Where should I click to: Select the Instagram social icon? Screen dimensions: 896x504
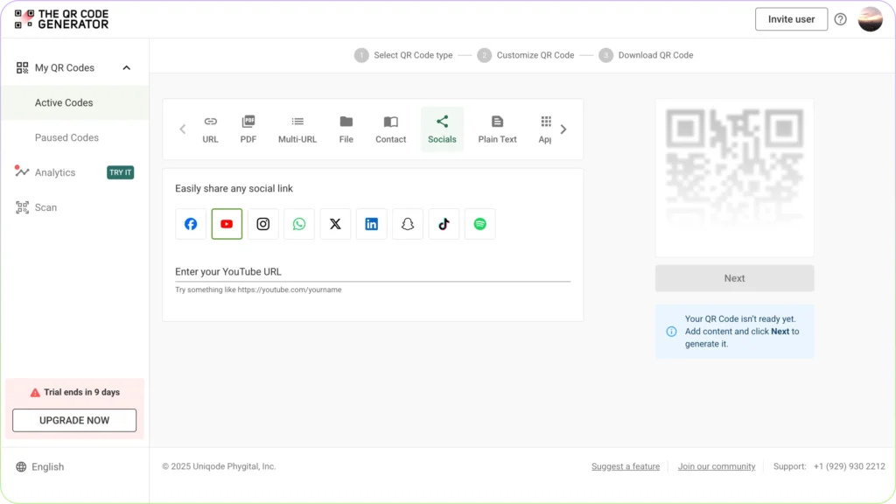tap(262, 224)
